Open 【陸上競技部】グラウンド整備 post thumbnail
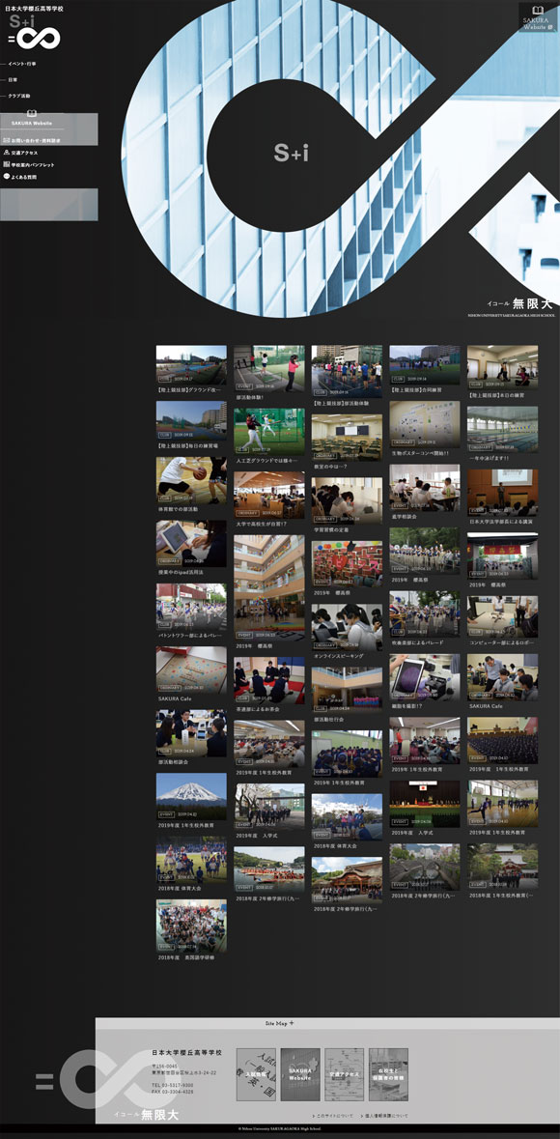Image resolution: width=560 pixels, height=1139 pixels. point(191,364)
